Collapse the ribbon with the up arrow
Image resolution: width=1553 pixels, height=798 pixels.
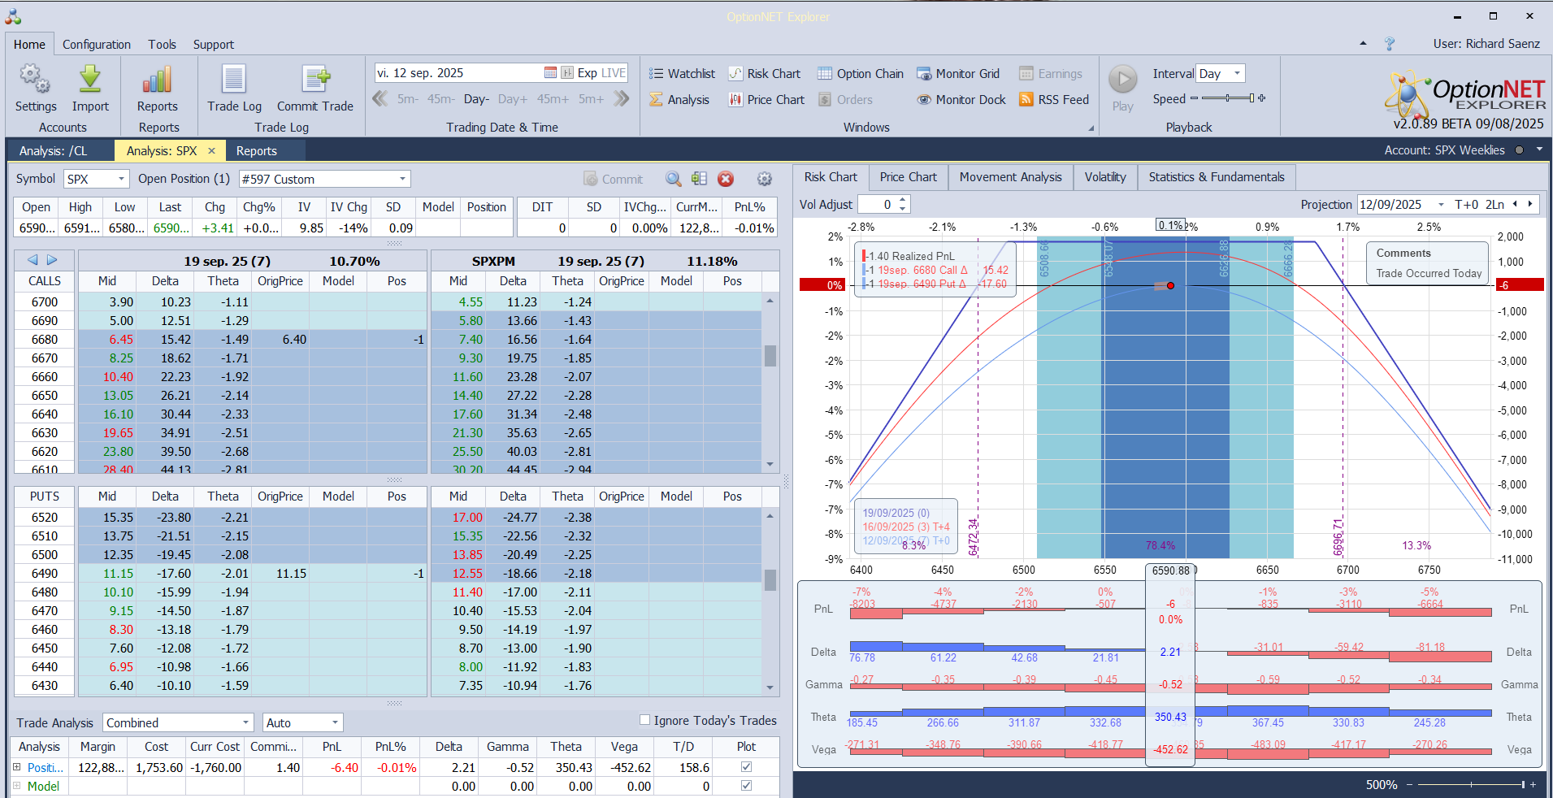(1363, 44)
